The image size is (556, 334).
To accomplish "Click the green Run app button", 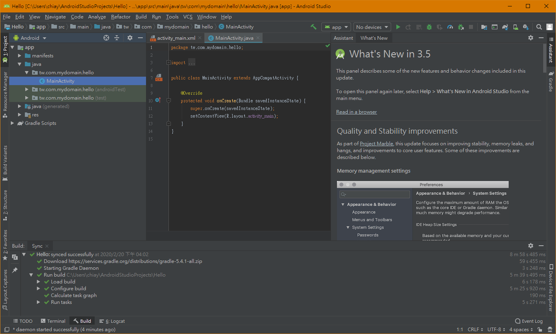I will tap(398, 27).
